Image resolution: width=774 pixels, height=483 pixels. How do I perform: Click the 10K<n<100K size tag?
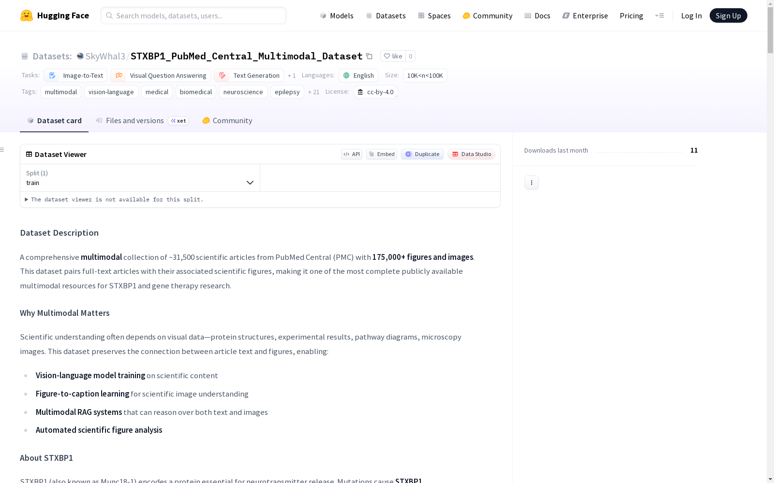pos(425,75)
